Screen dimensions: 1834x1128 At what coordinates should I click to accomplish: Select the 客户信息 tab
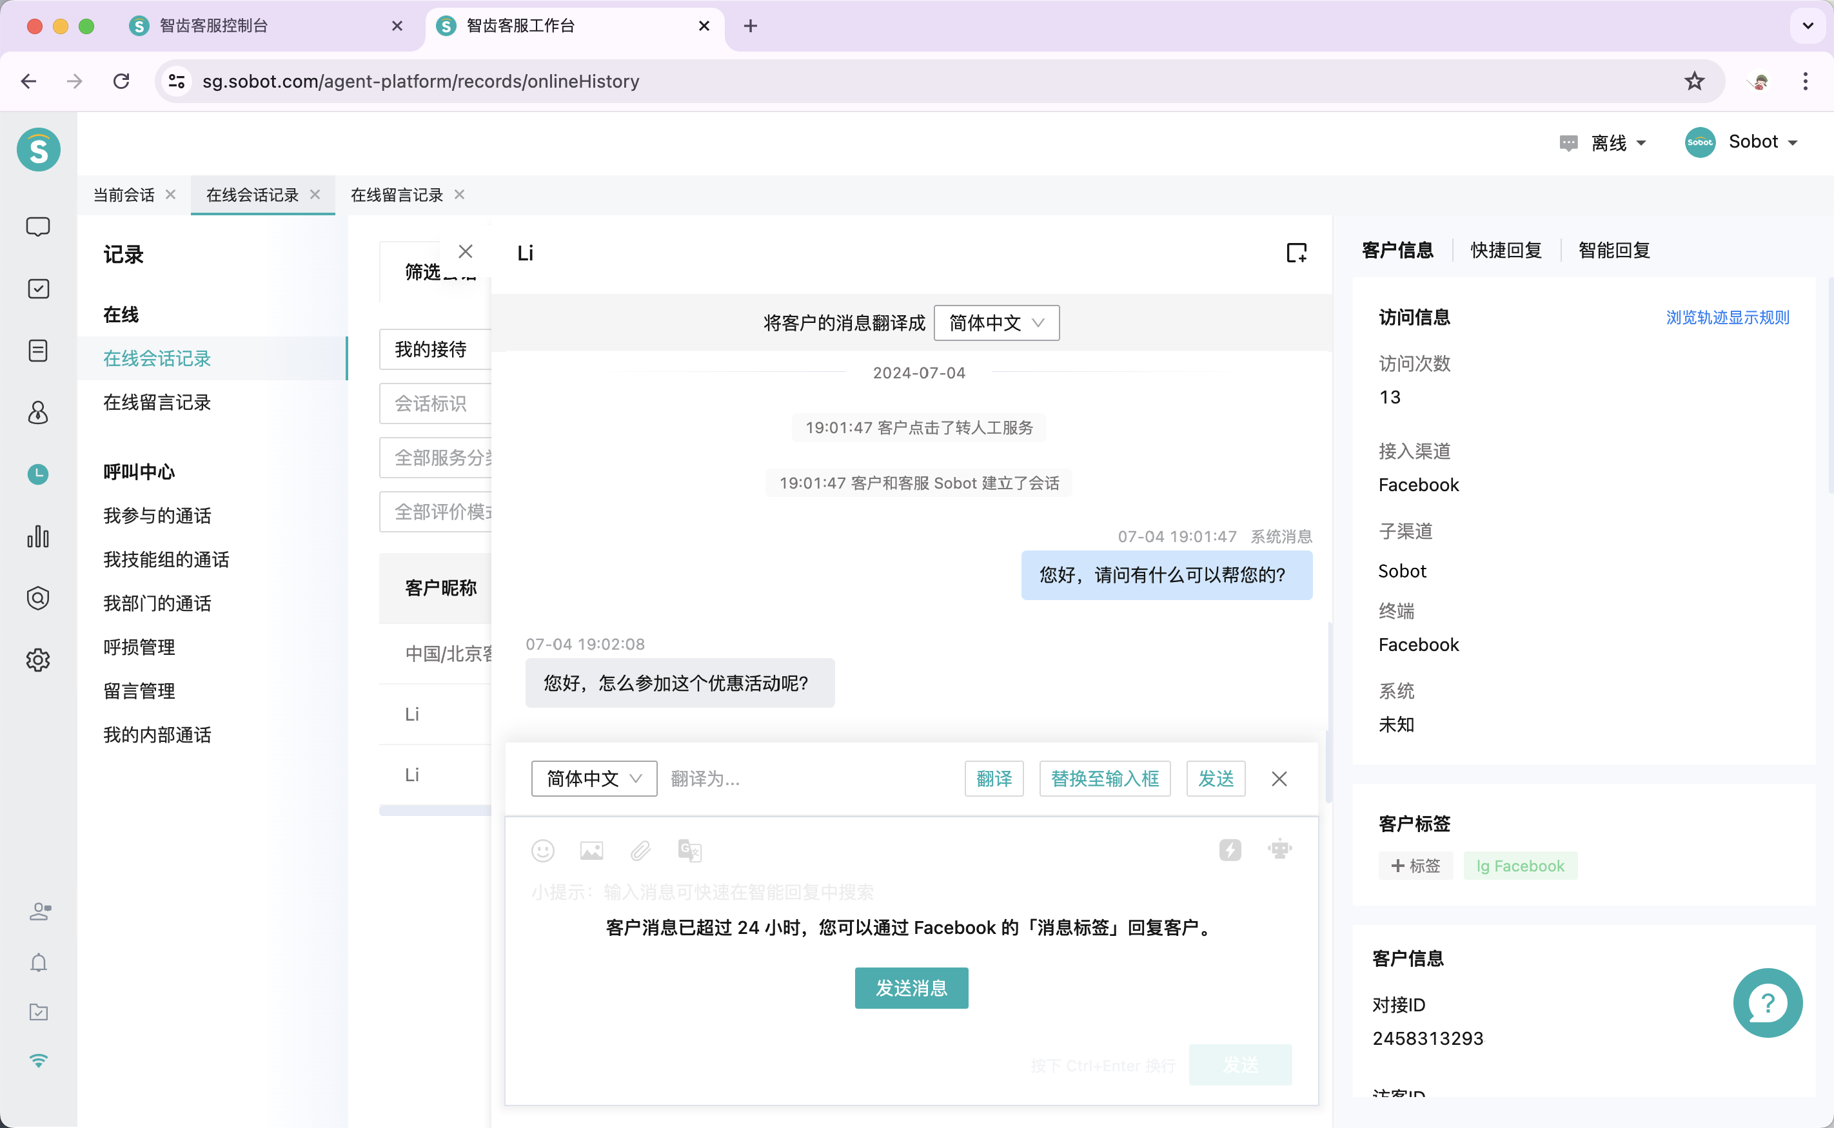click(x=1397, y=250)
